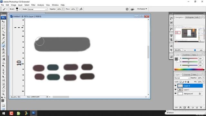Screen dimensions: 206x116
Task: Toggle lock transparent pixels
Action: [x=181, y=82]
